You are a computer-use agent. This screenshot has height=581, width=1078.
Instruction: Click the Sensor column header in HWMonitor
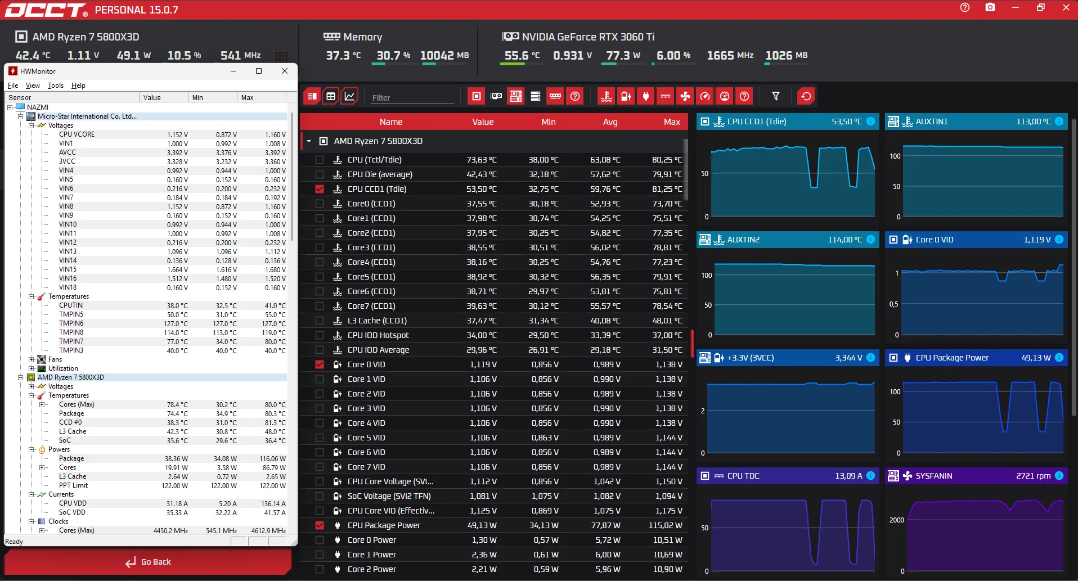tap(72, 97)
